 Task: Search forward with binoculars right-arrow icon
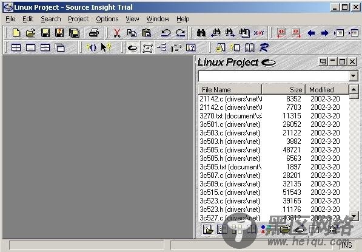(x=230, y=33)
